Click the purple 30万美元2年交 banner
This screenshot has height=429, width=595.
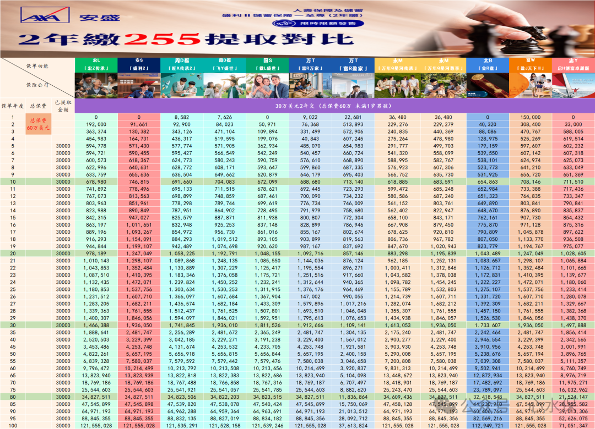pos(335,106)
